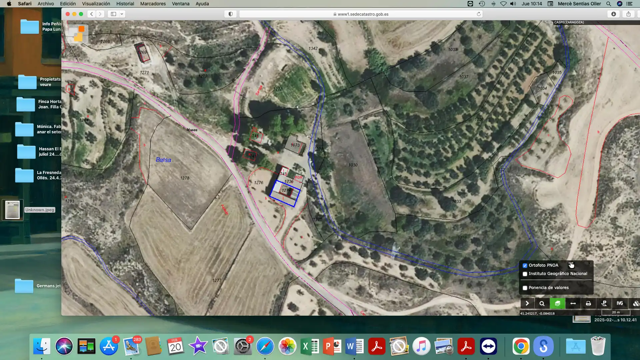The width and height of the screenshot is (640, 360).
Task: Expand the map toolbar arrow
Action: point(527,303)
